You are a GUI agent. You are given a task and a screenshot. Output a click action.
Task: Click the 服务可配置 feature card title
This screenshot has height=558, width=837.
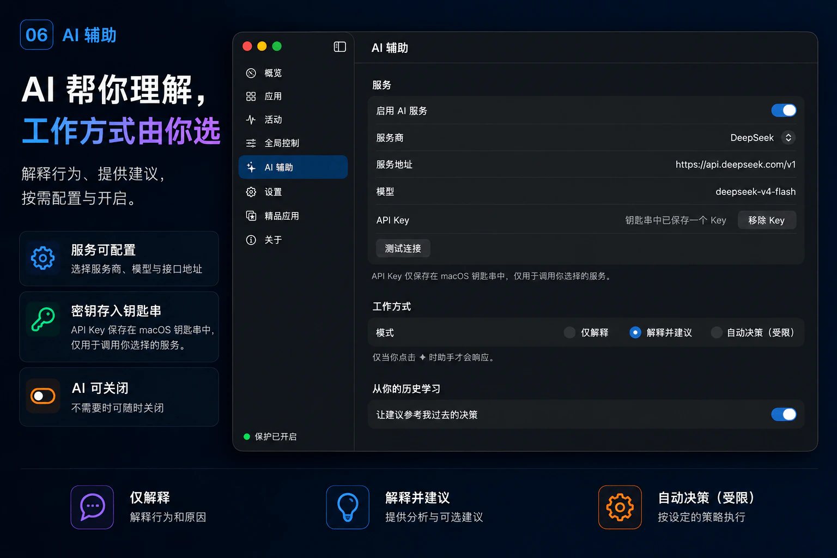pyautogui.click(x=104, y=250)
